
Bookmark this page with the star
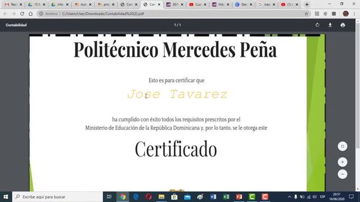(x=306, y=13)
